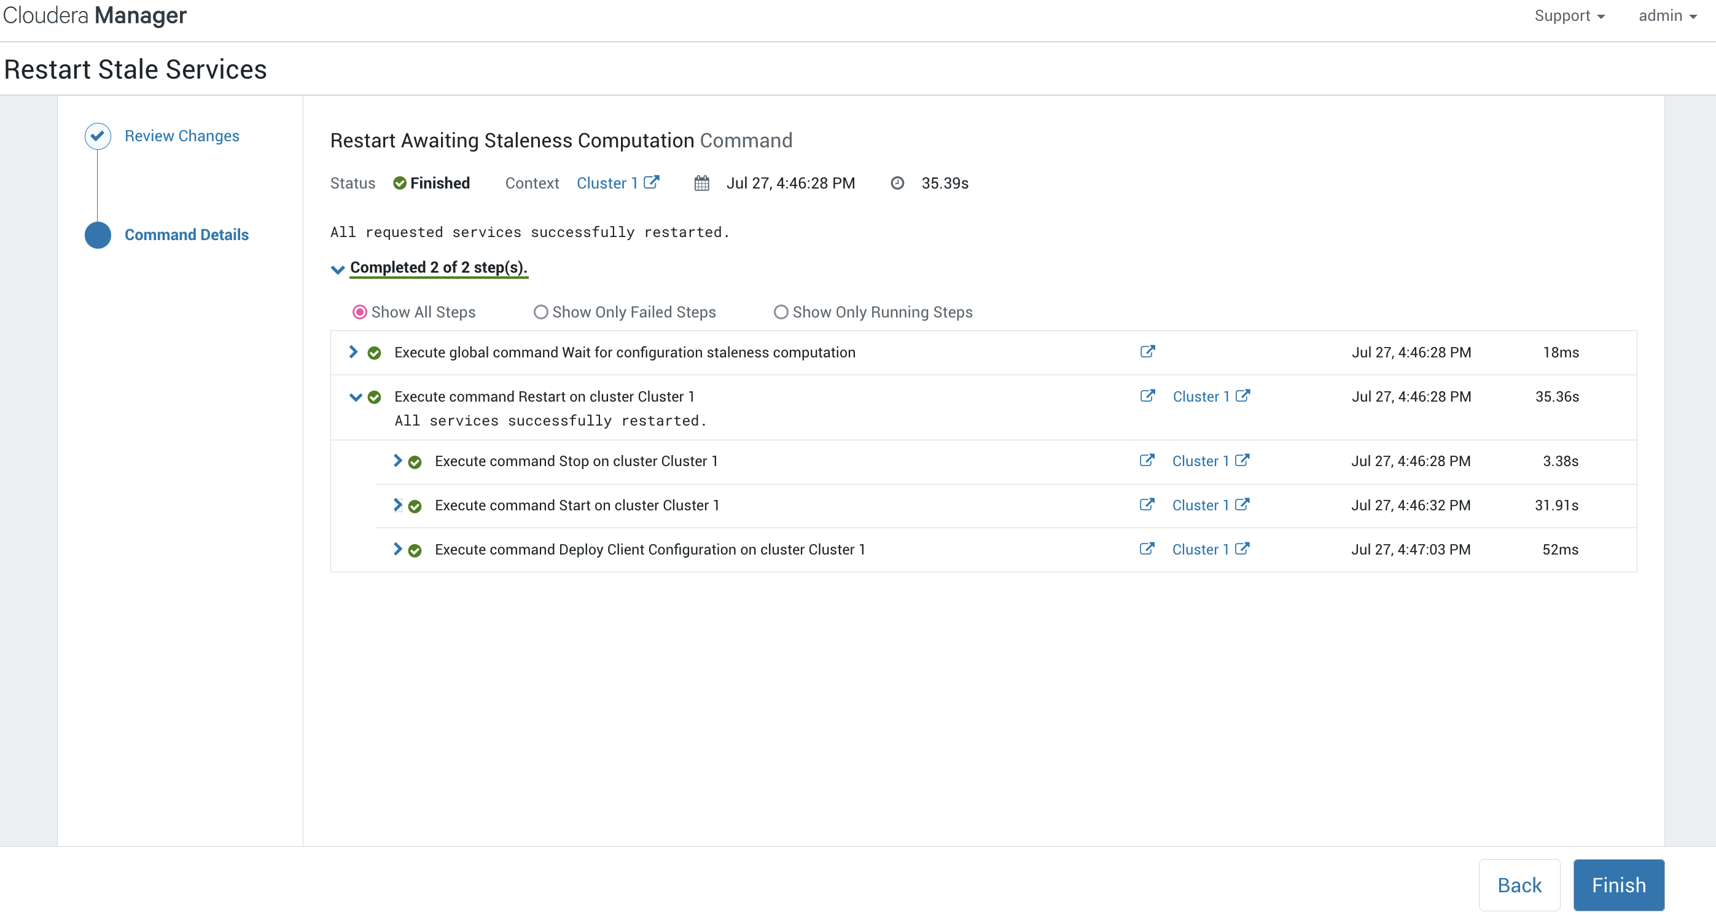Select Show Only Failed Steps radio button
The width and height of the screenshot is (1716, 915).
540,313
